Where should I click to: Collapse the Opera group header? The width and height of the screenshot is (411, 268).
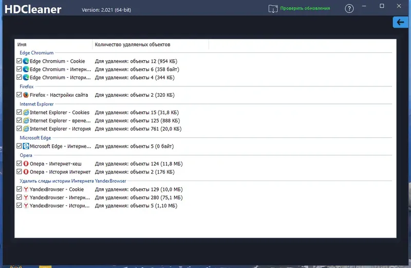[26, 155]
